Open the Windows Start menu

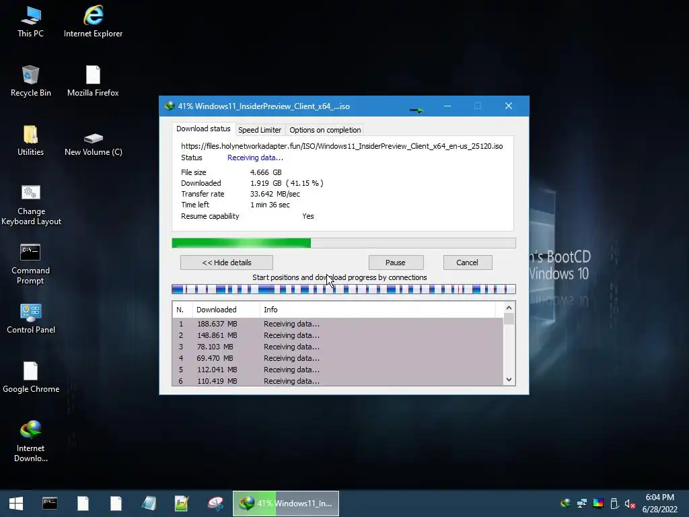pyautogui.click(x=16, y=504)
